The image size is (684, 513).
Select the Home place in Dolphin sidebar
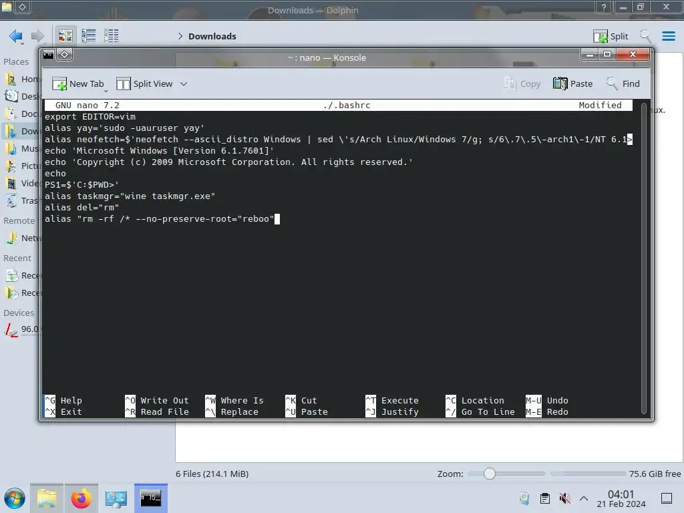(x=22, y=79)
